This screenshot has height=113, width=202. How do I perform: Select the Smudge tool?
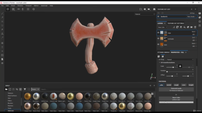pos(2,30)
